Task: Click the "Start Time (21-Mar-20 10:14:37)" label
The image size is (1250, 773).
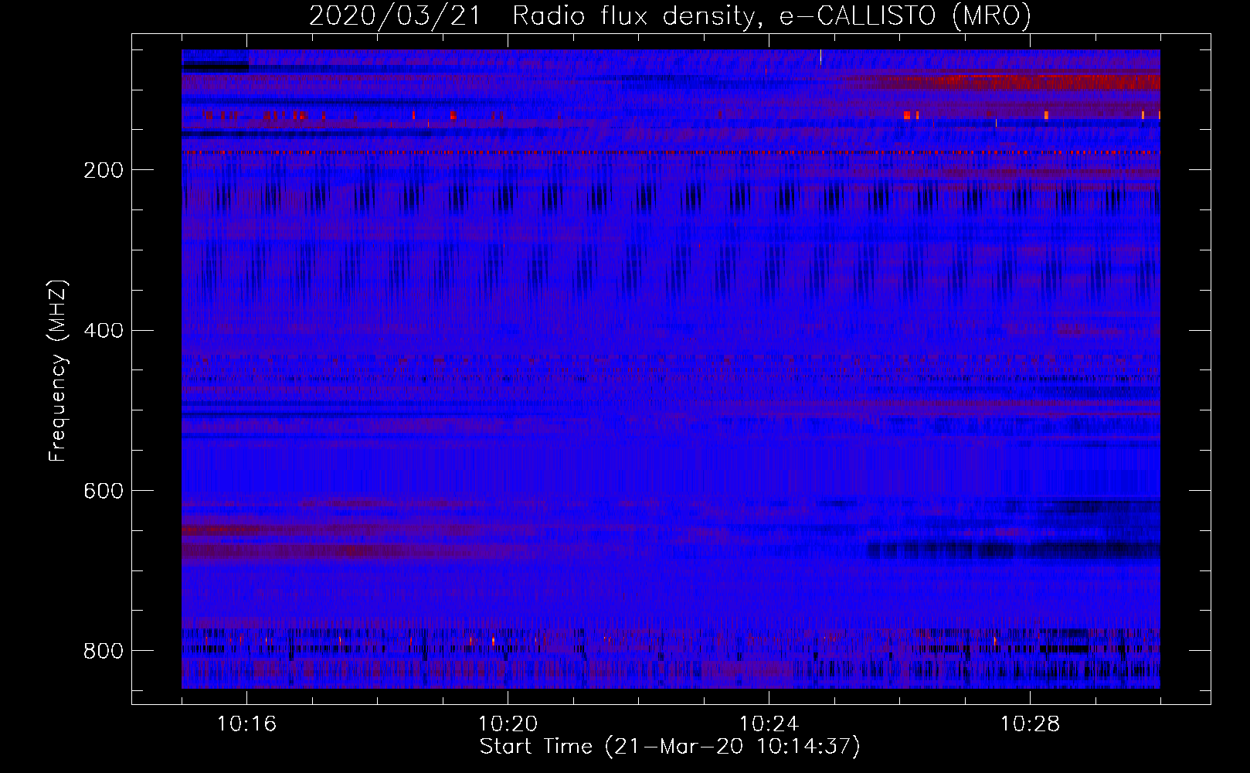Action: tap(670, 747)
